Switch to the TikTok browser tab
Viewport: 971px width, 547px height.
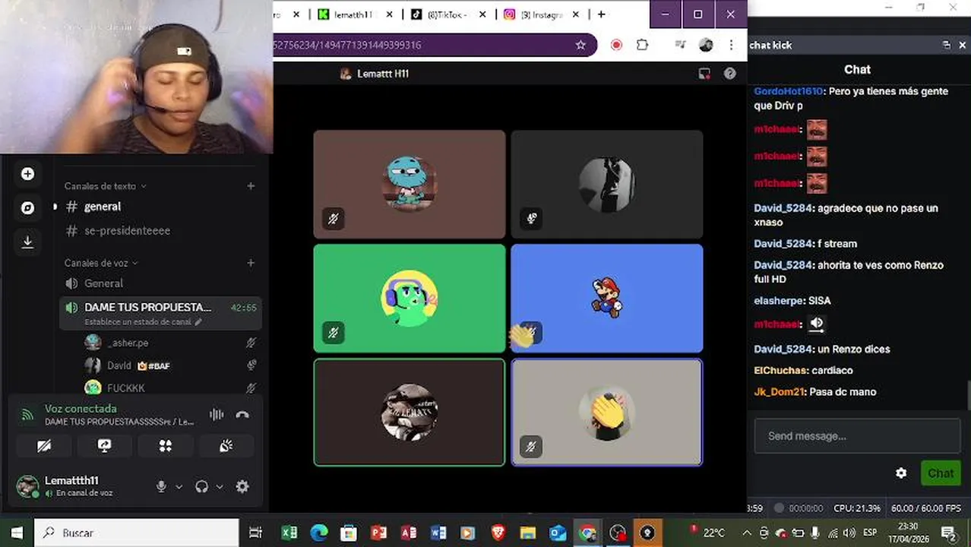pos(447,14)
